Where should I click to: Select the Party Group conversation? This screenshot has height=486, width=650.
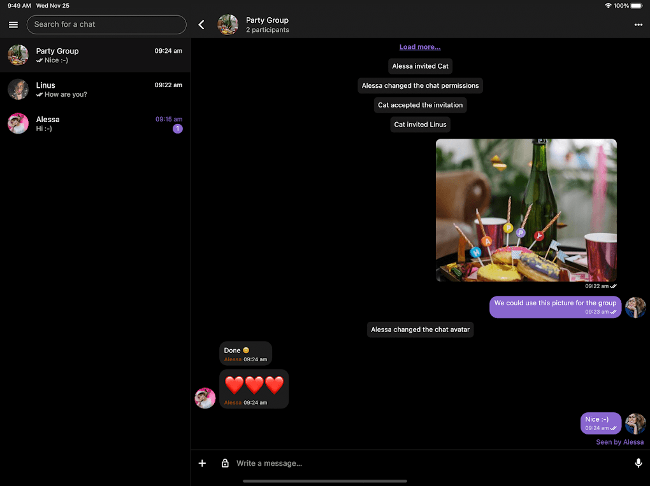(x=96, y=55)
